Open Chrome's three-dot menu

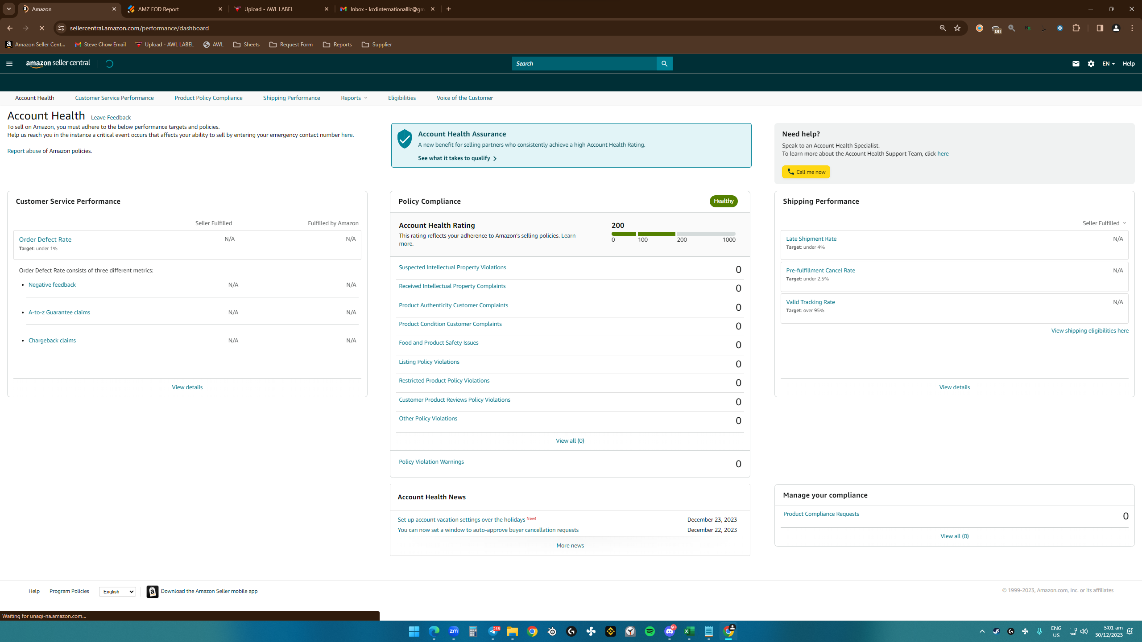(x=1132, y=28)
